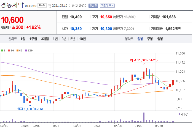Click the 최고 11,300 (04/23) marker
The height and width of the screenshot is (134, 193).
pos(144,60)
